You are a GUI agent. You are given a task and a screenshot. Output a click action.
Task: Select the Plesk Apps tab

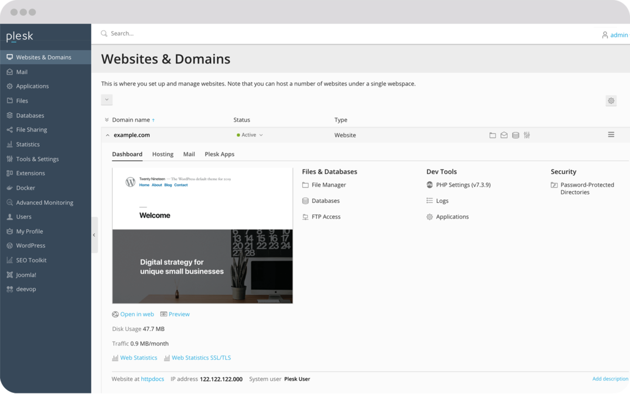(219, 154)
